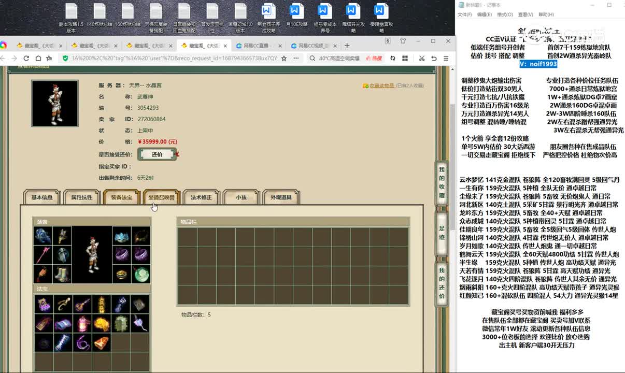625x373 pixels.
Task: Click the orange tablet treasure icon
Action: [x=102, y=342]
